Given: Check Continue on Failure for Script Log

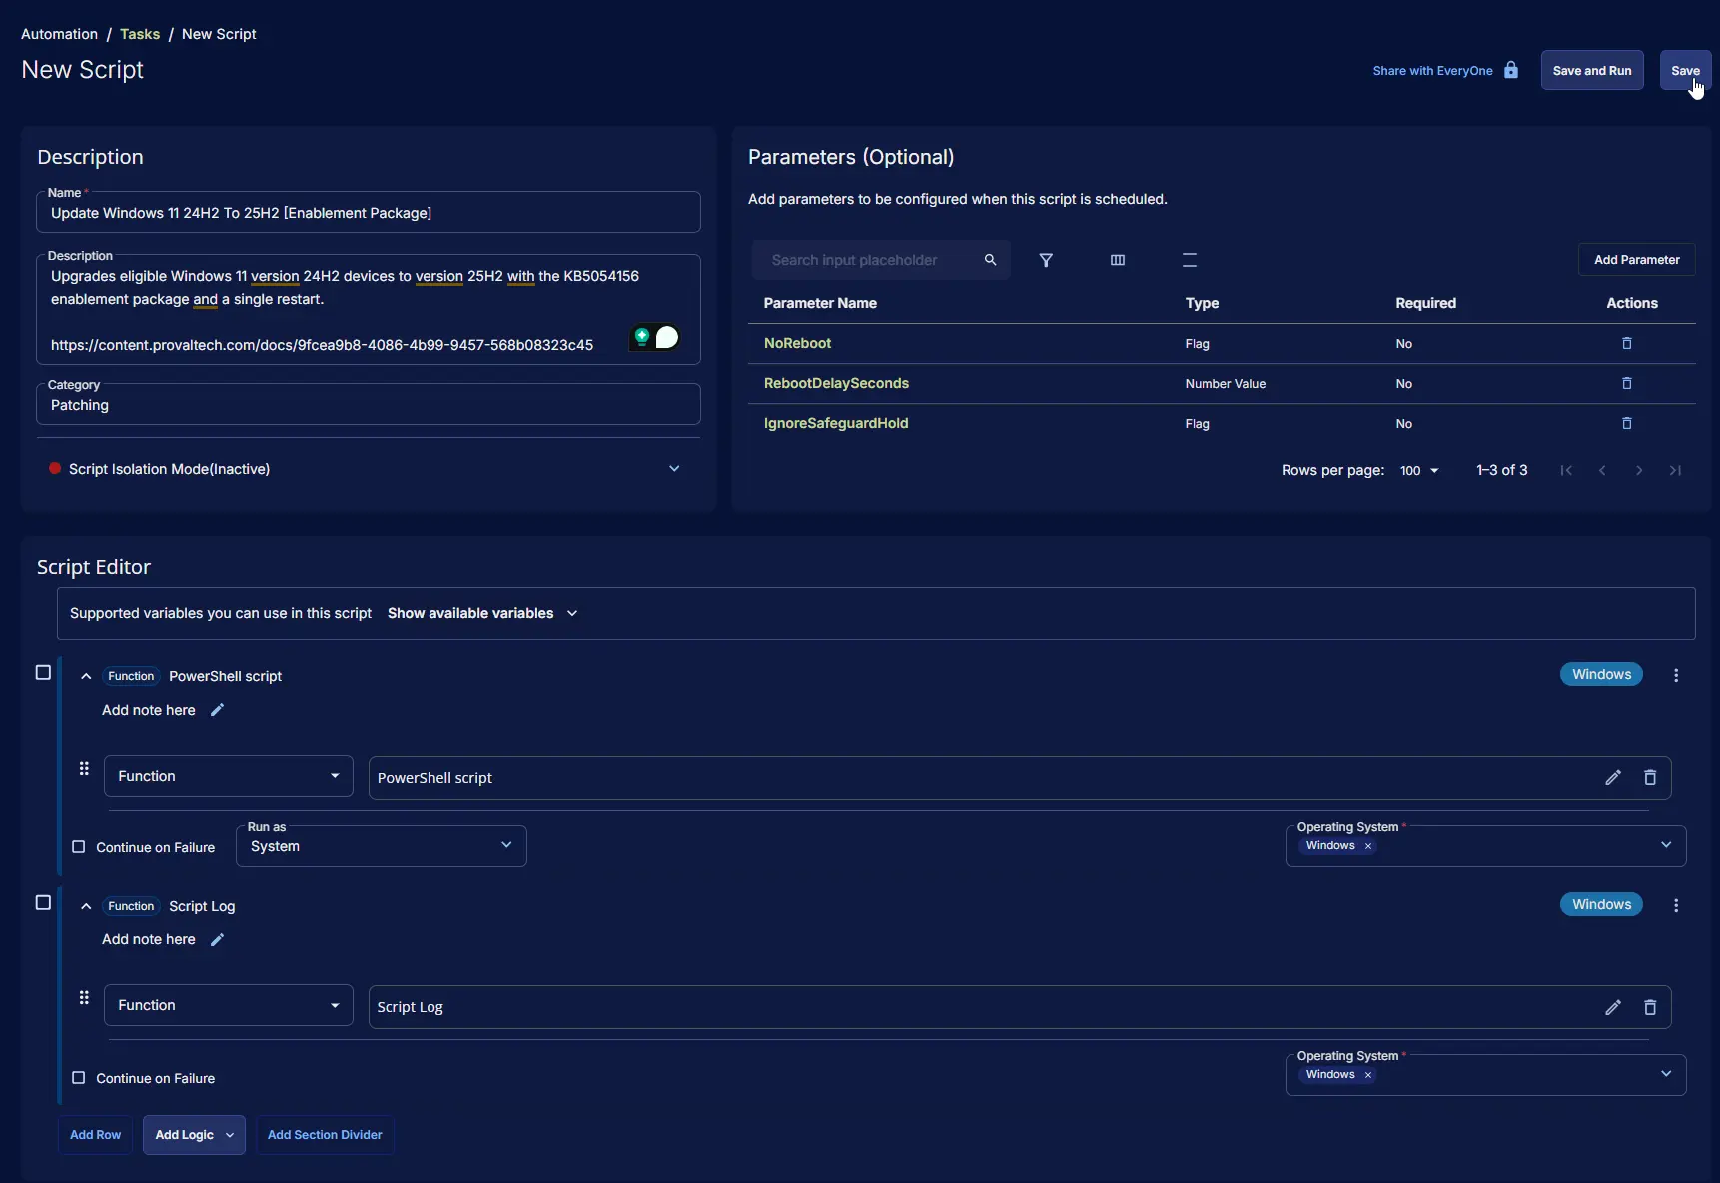Looking at the screenshot, I should pyautogui.click(x=79, y=1078).
